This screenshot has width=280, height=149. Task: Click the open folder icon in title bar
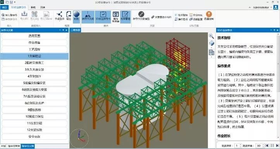(7, 2)
